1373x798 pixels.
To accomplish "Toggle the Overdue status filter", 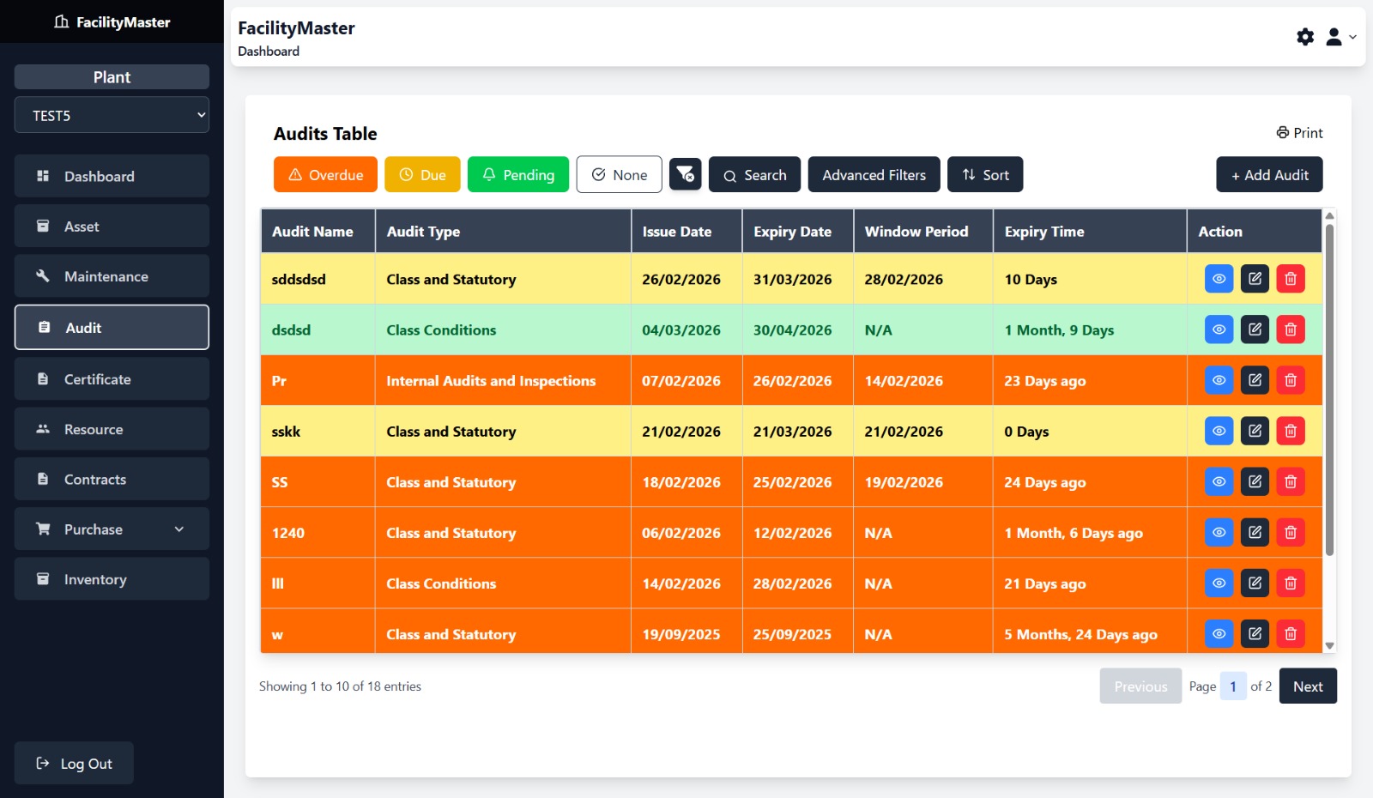I will [x=325, y=174].
